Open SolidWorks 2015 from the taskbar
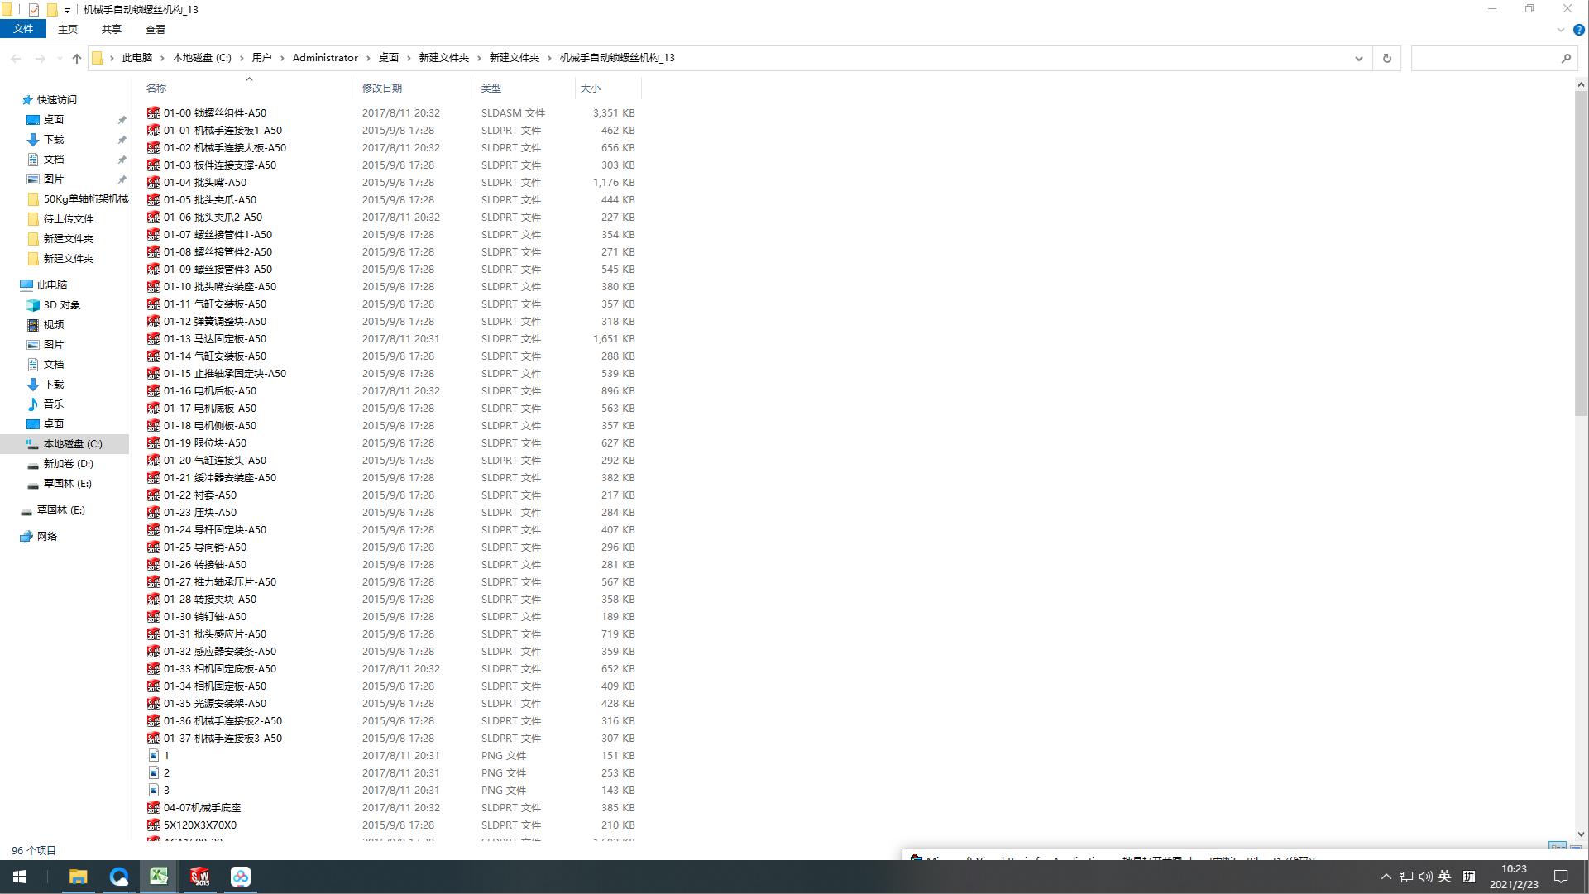 click(199, 877)
